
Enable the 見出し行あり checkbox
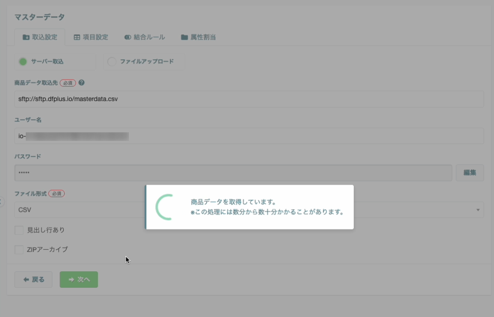[x=19, y=230]
